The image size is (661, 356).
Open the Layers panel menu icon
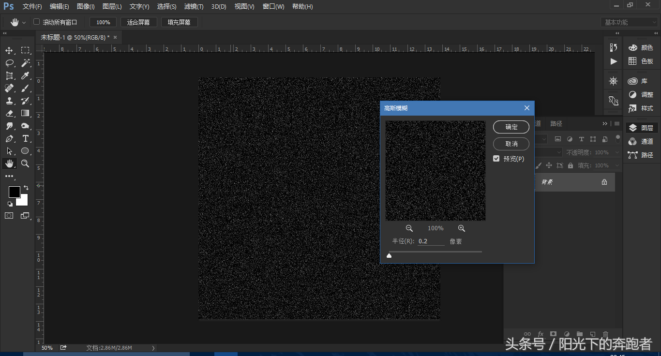pyautogui.click(x=617, y=124)
